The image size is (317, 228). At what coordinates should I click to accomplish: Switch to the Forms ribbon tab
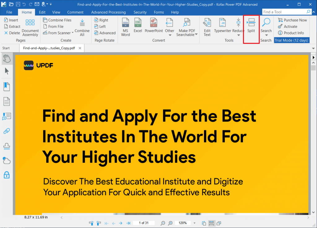click(x=159, y=12)
